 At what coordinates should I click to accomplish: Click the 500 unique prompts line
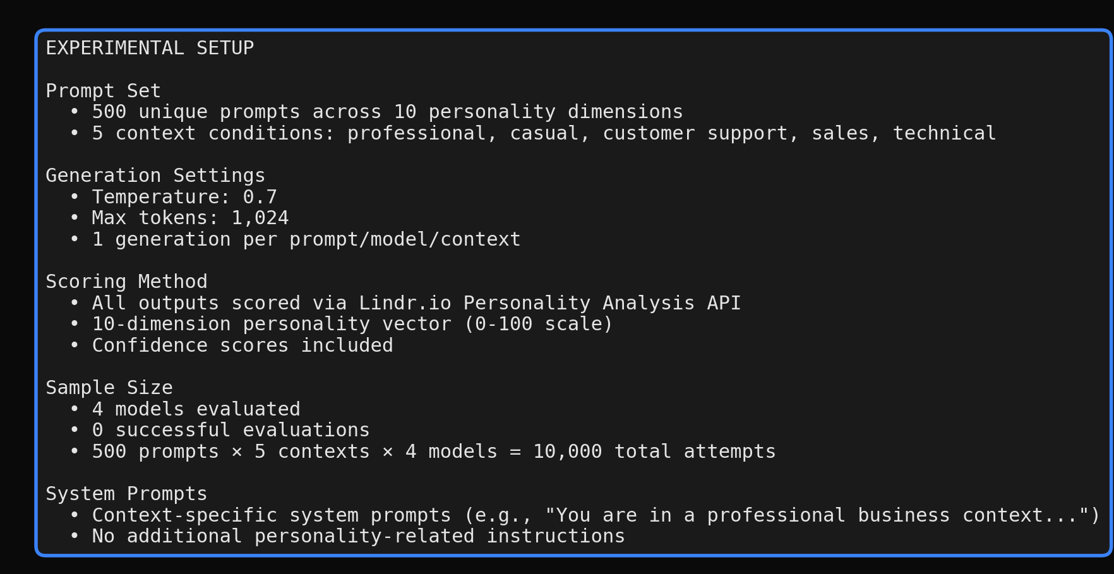tap(386, 112)
